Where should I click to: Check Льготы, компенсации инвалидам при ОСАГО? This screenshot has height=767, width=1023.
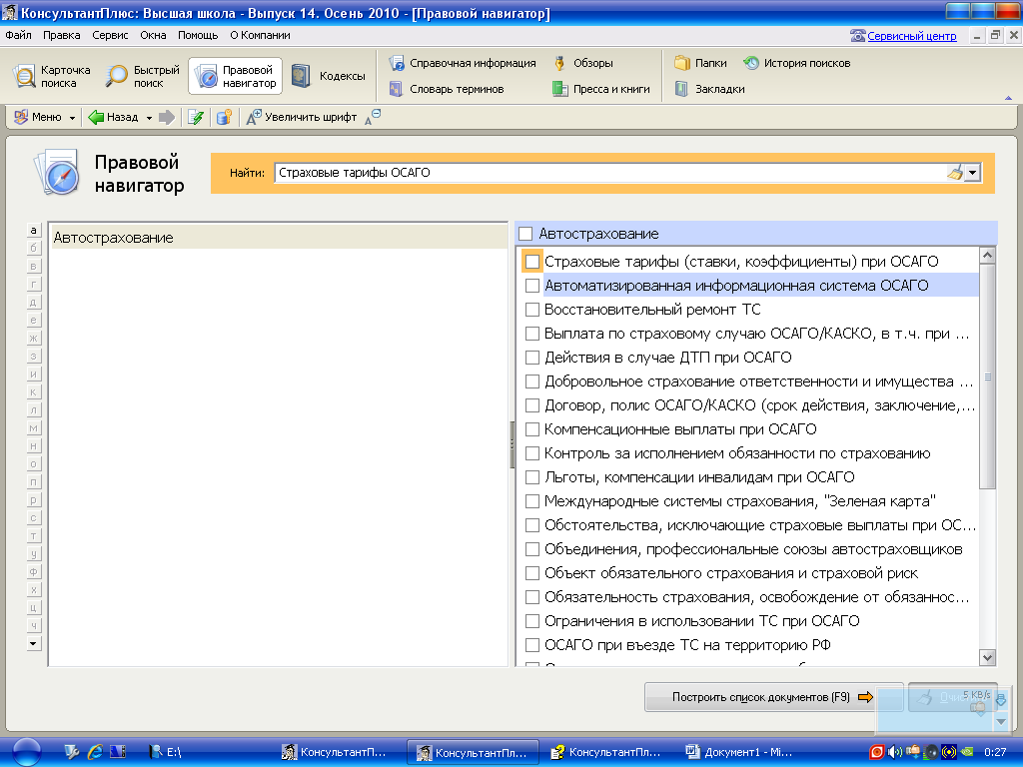[532, 477]
